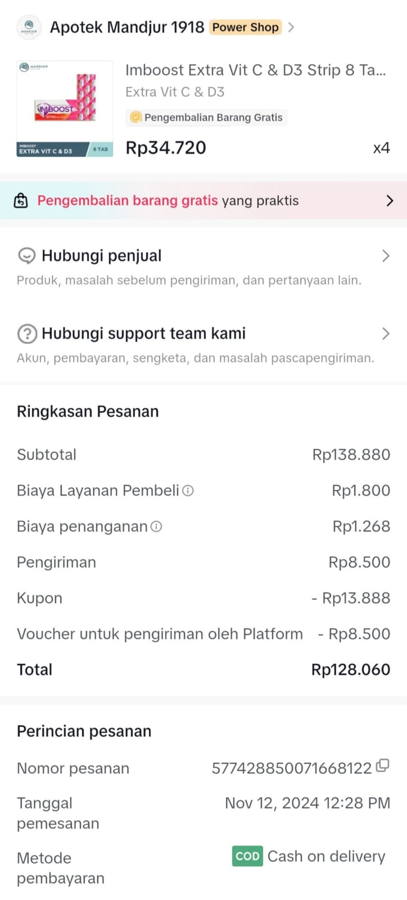Open Hubungi support team kami chevron
This screenshot has height=900, width=407.
tap(386, 334)
